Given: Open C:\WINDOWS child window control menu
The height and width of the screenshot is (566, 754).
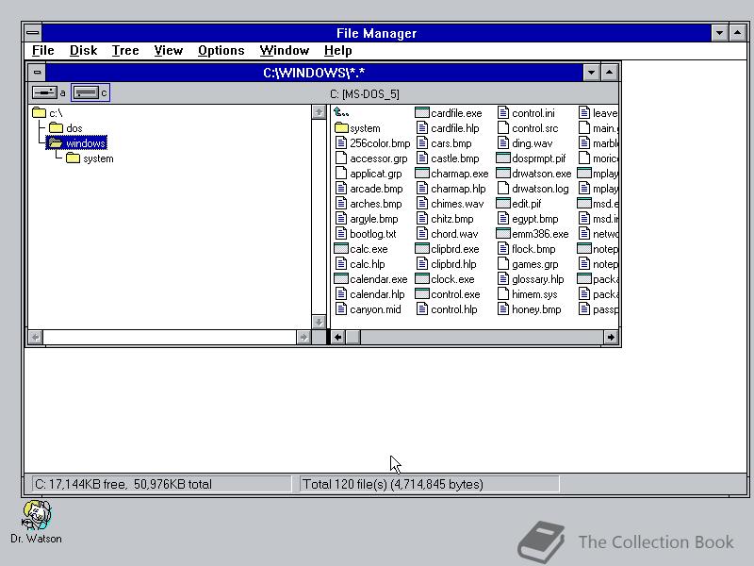Looking at the screenshot, I should pyautogui.click(x=37, y=73).
